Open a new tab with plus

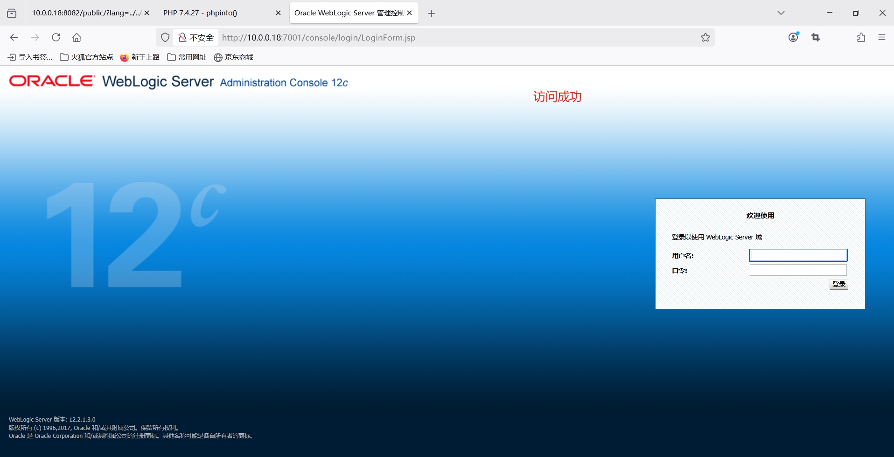pos(431,13)
